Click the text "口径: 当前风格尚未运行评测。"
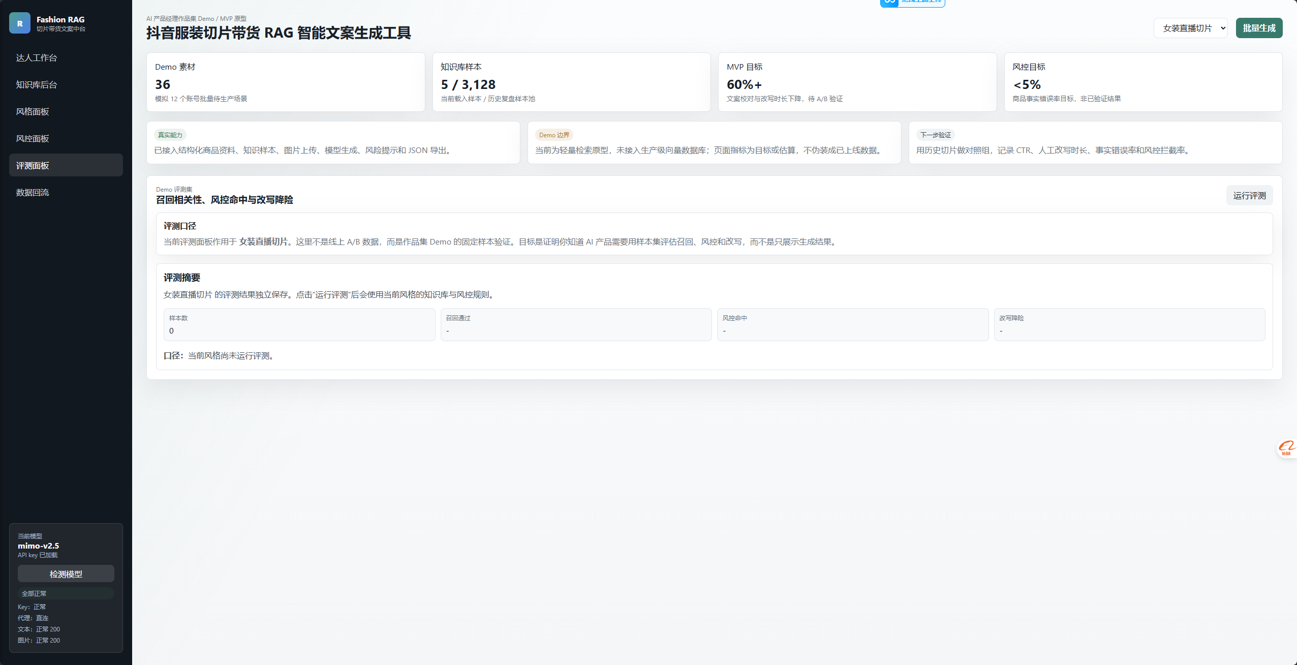 pos(221,356)
